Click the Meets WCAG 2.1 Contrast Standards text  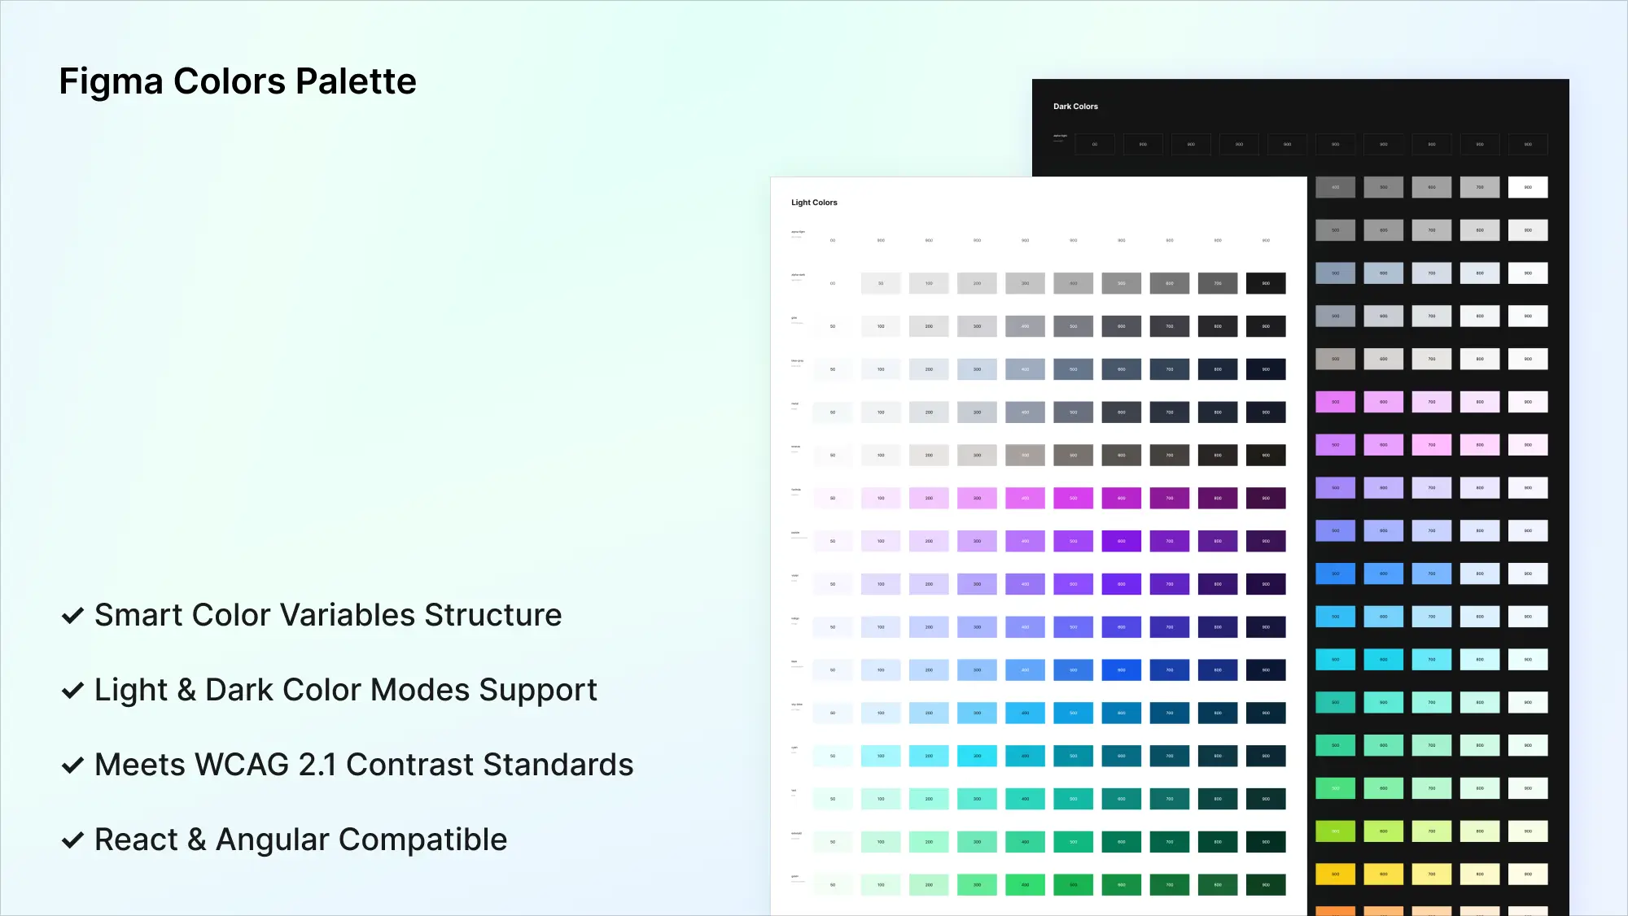(x=364, y=765)
